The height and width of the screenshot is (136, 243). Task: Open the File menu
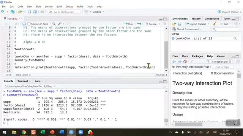(4, 6)
